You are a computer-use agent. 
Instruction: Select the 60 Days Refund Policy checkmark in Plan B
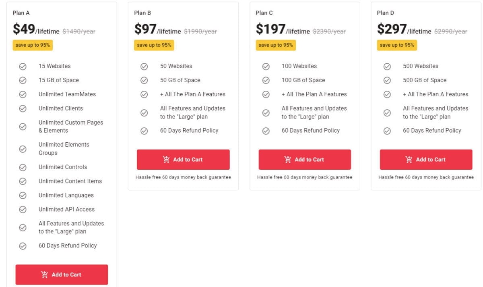144,131
